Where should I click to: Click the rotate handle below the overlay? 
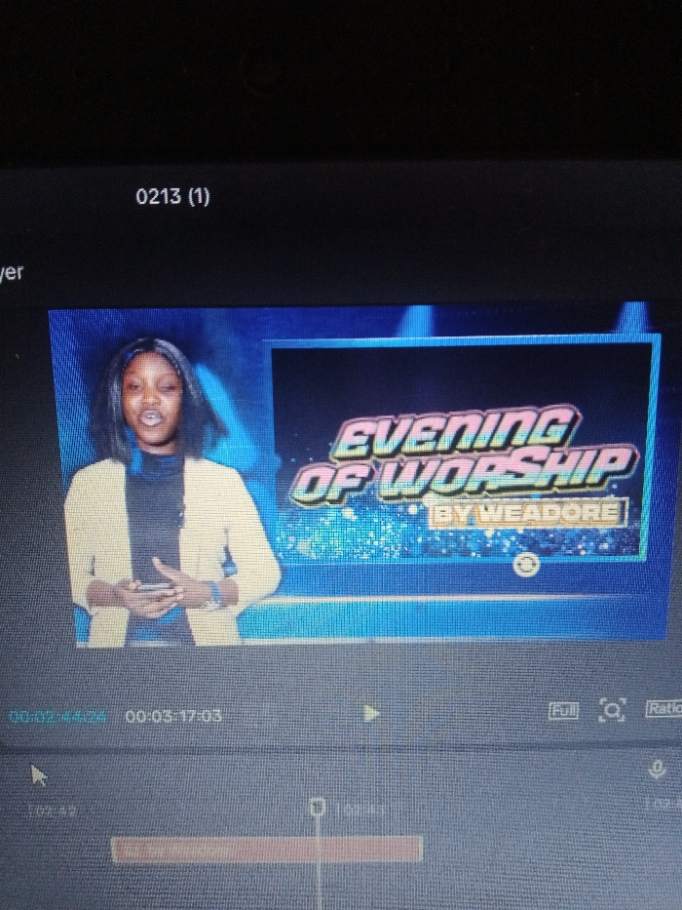click(526, 564)
